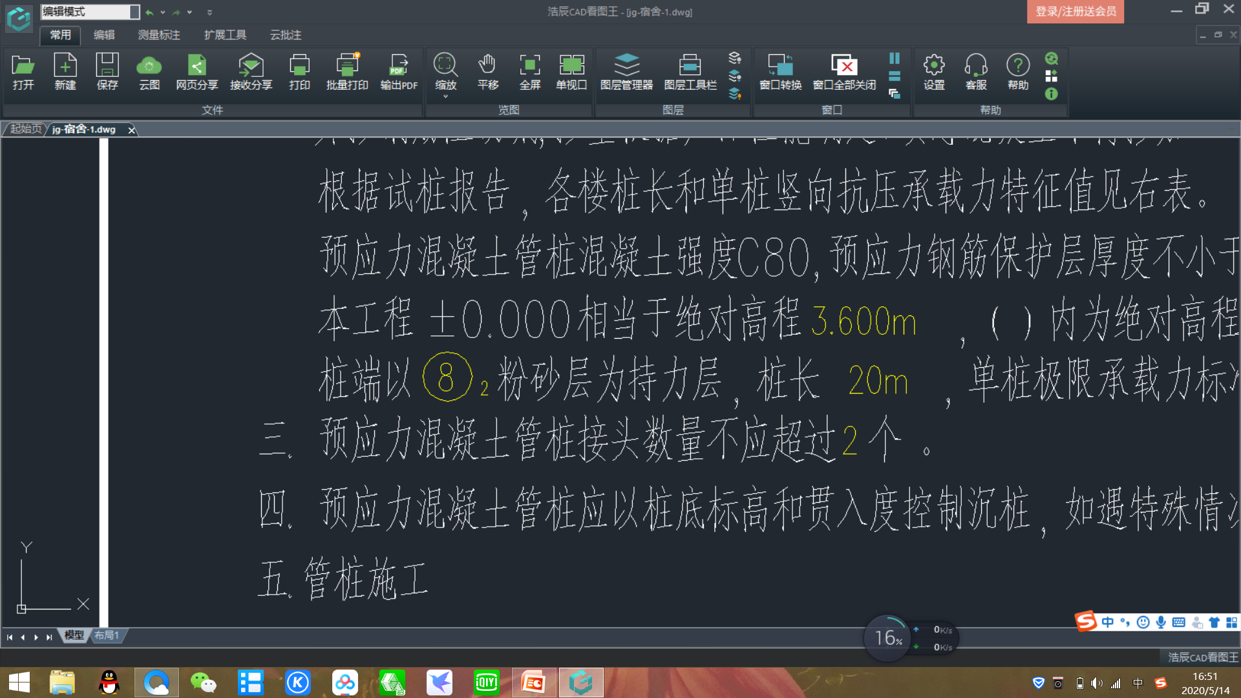Click the 接收分享 icon
The height and width of the screenshot is (698, 1241).
(x=251, y=72)
